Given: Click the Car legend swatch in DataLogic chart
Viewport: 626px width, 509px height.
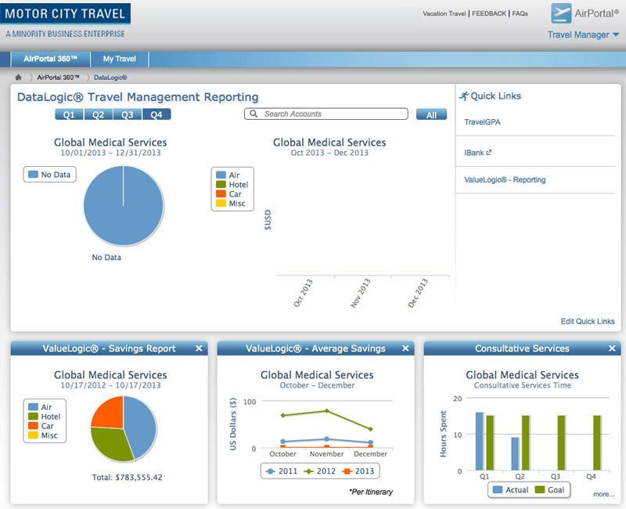Looking at the screenshot, I should 221,193.
